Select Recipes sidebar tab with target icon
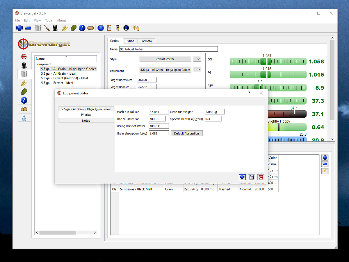349x262 pixels. coord(24,57)
